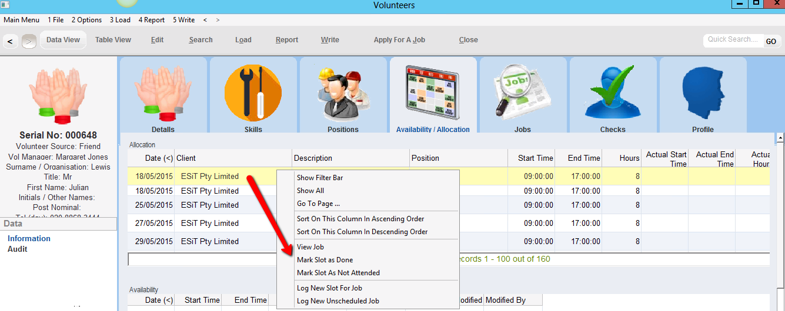Image resolution: width=785 pixels, height=311 pixels.
Task: Open the Audit link in Data panel
Action: 18,249
